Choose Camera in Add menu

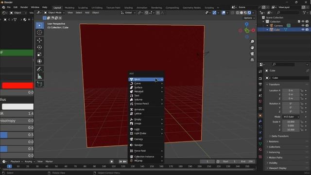pos(146,140)
